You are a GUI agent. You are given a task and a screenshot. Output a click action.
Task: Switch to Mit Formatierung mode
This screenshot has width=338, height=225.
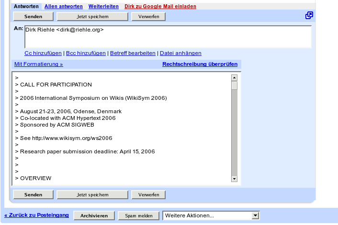click(38, 64)
